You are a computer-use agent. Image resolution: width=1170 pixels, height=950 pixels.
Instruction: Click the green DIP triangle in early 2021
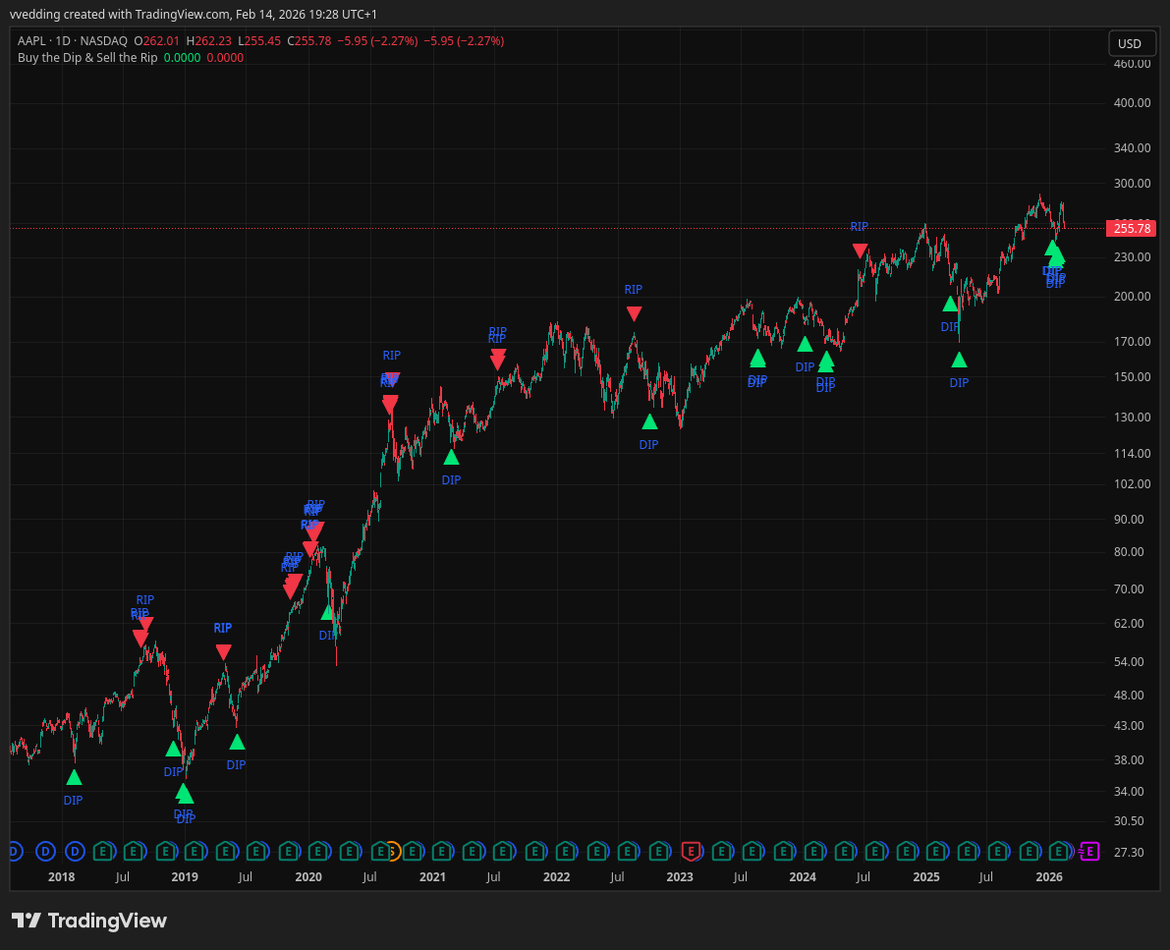(451, 457)
